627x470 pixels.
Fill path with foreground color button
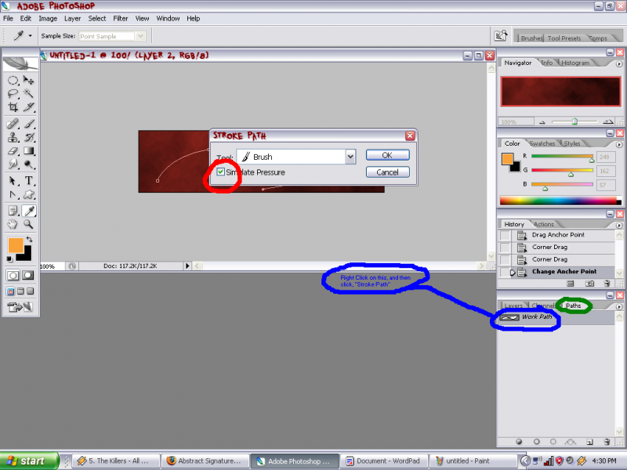pyautogui.click(x=519, y=442)
